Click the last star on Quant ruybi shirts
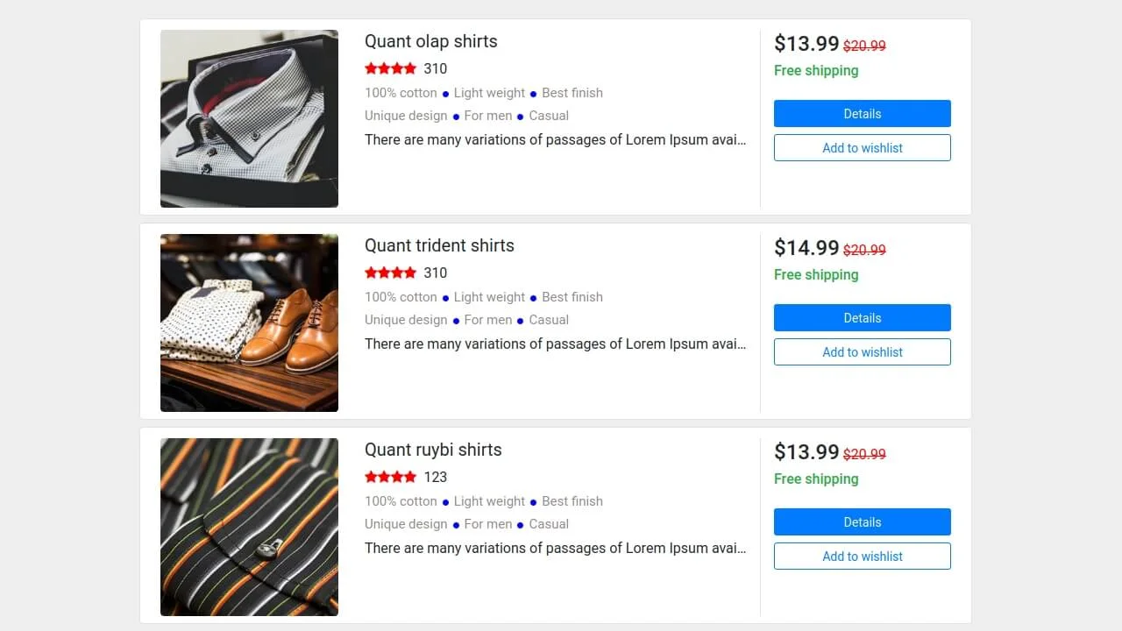 coord(412,476)
